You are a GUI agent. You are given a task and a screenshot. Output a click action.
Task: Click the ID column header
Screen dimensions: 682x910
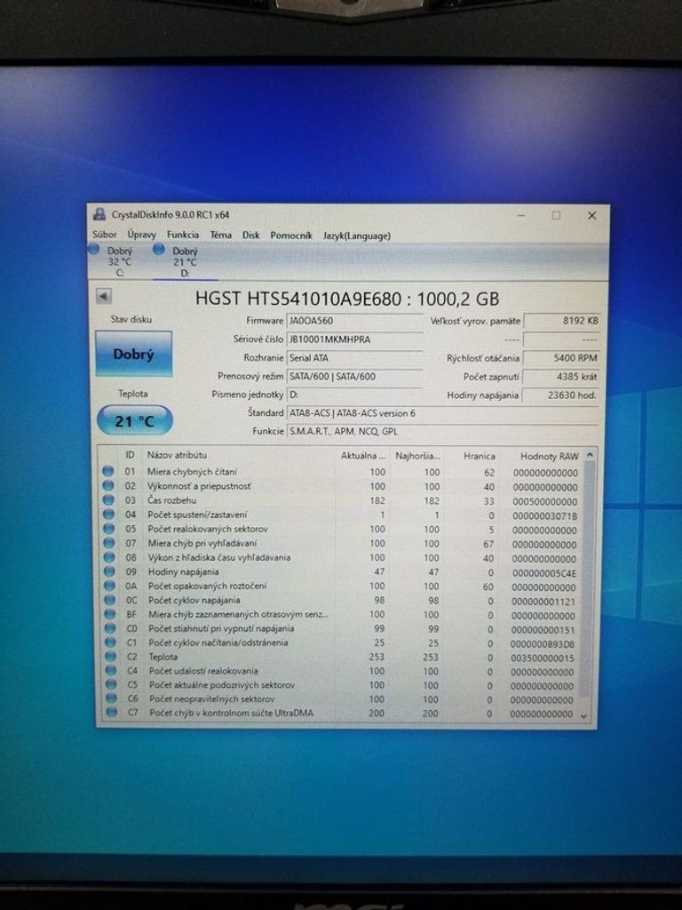click(x=130, y=455)
